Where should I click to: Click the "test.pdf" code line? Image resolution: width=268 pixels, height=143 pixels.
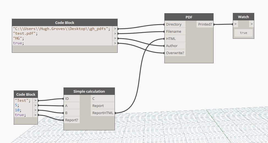25,34
